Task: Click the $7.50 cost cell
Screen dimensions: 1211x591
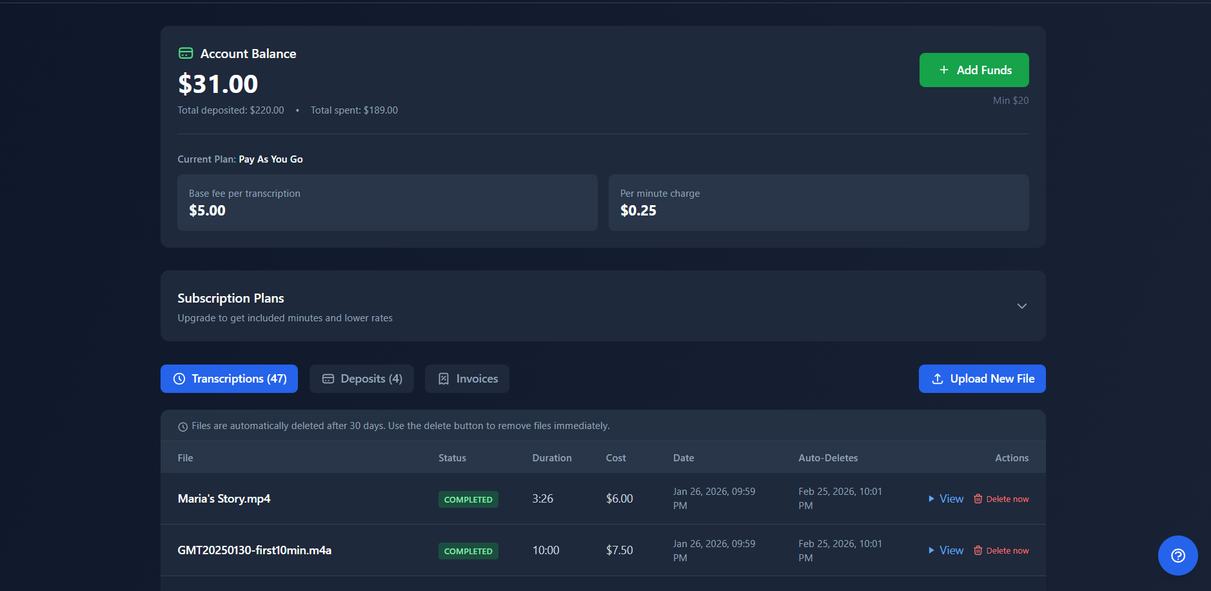Action: [620, 550]
